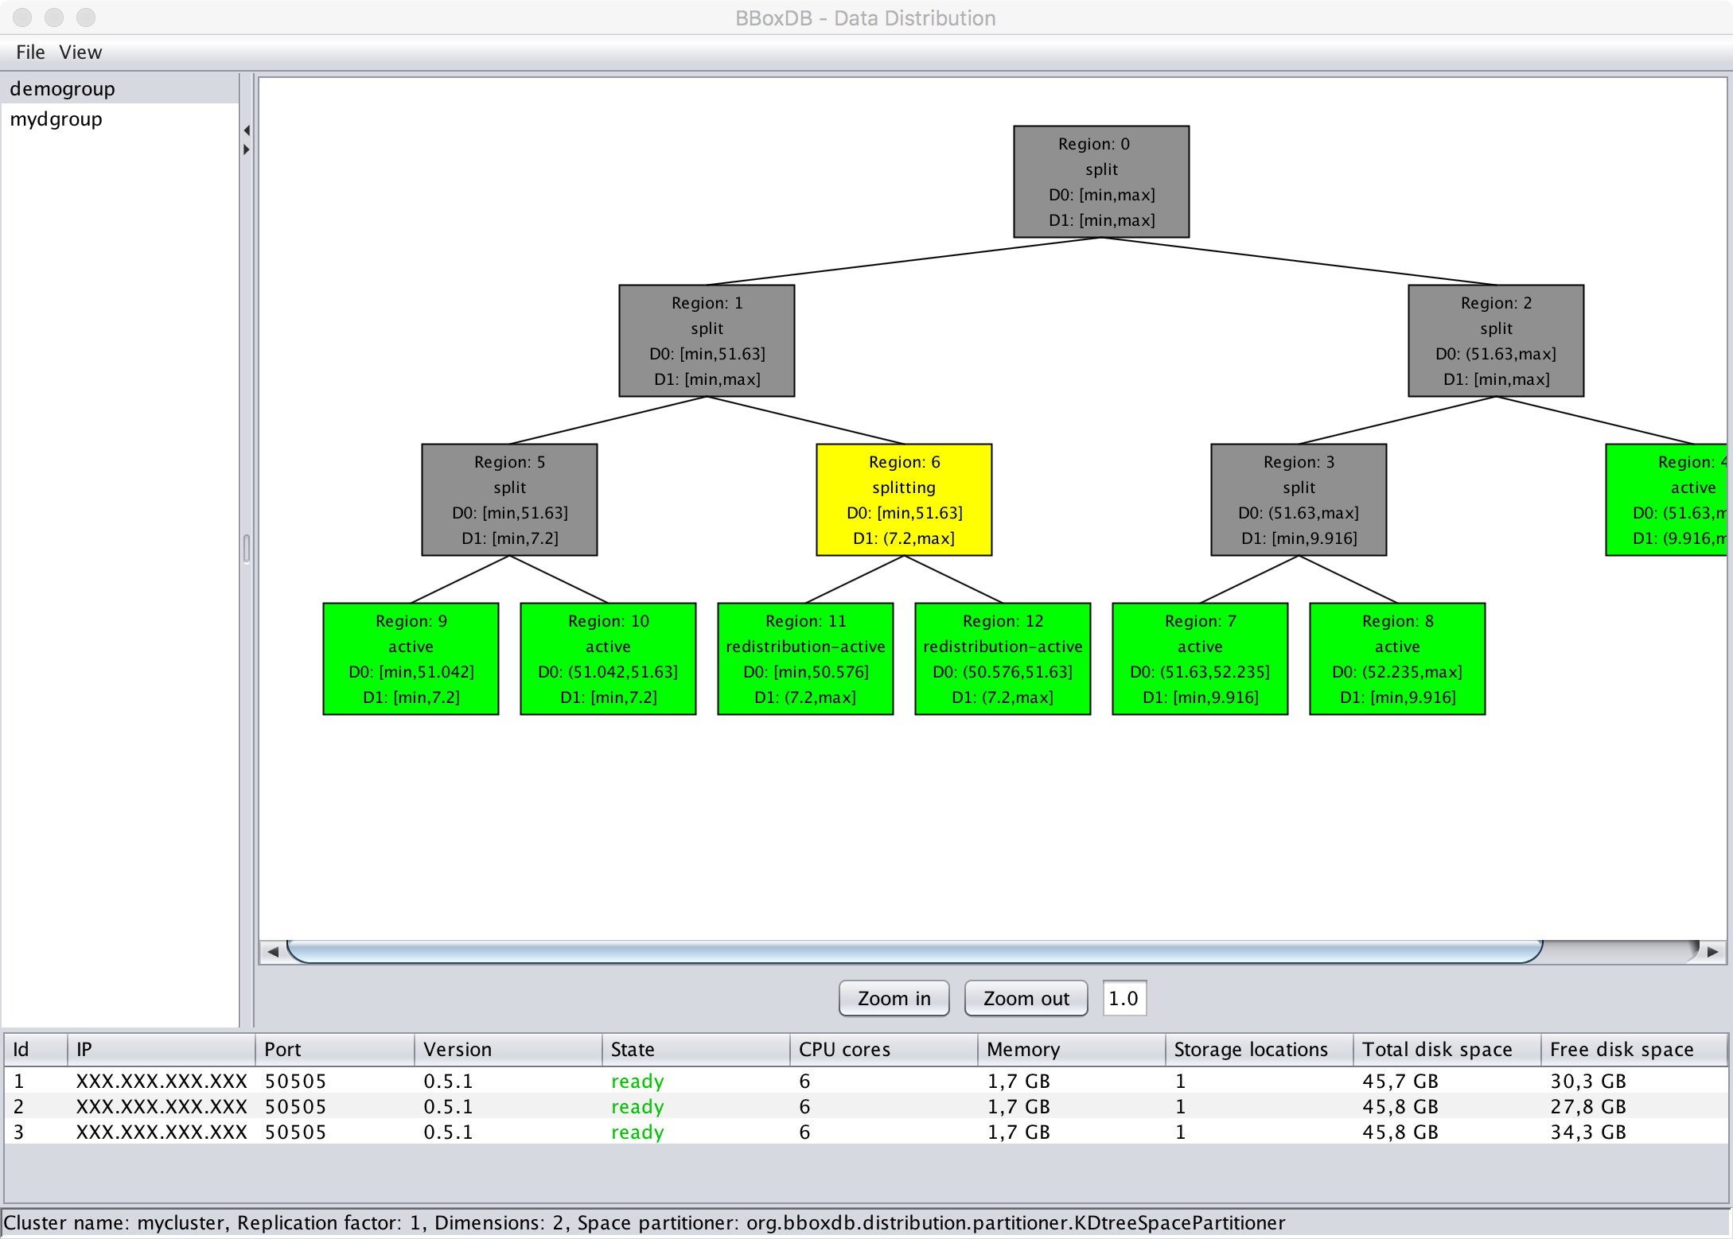This screenshot has width=1733, height=1239.
Task: Select demogroup in the group list
Action: (63, 89)
